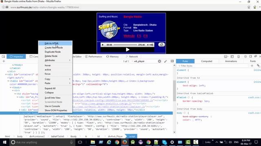The image size is (261, 146).
Task: Open Internet Explorer from taskbar
Action: tap(109, 142)
